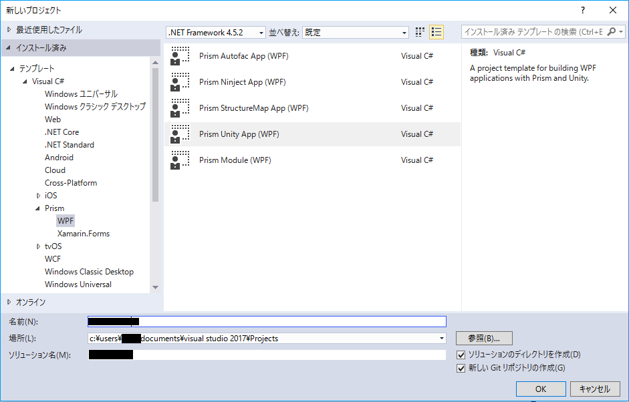Uncheck ソリューションのディレクトリを作成
The height and width of the screenshot is (402, 629).
[x=461, y=355]
